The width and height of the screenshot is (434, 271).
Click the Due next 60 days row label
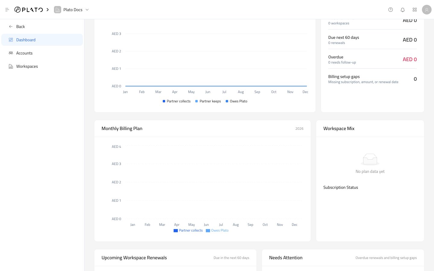click(344, 37)
